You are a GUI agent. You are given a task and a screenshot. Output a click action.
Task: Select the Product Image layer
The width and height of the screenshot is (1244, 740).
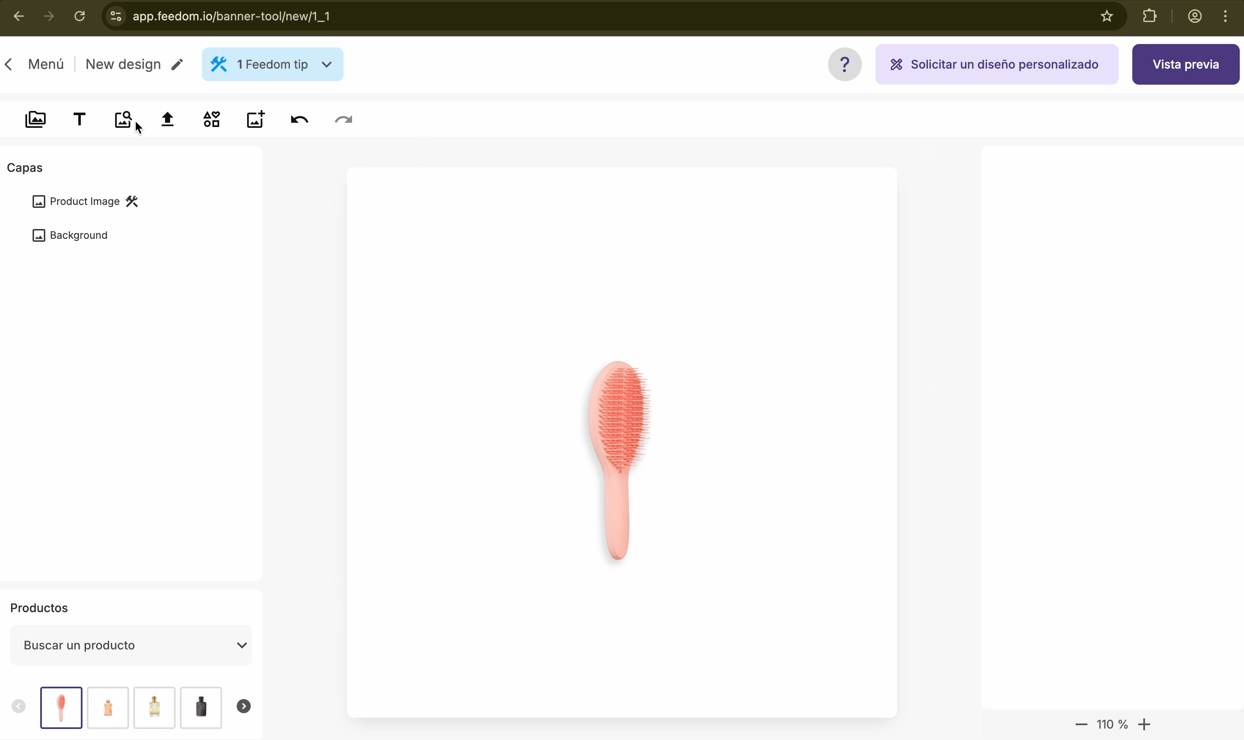coord(85,202)
